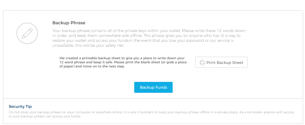Select the Backup Phrase heading

tap(69, 23)
